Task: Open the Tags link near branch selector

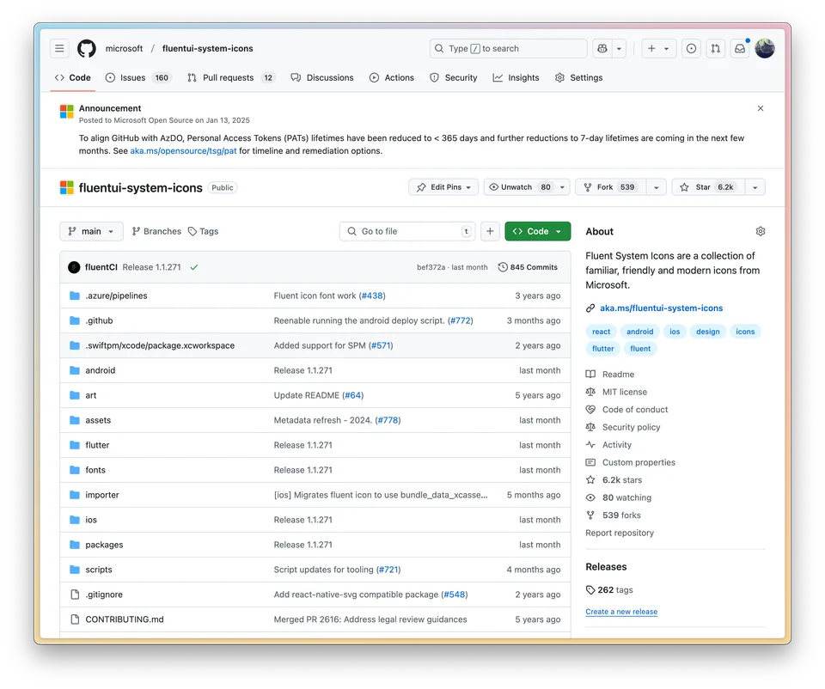Action: pyautogui.click(x=203, y=231)
